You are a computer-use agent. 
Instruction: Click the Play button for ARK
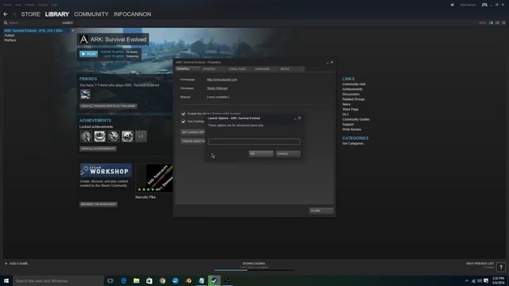coord(88,54)
